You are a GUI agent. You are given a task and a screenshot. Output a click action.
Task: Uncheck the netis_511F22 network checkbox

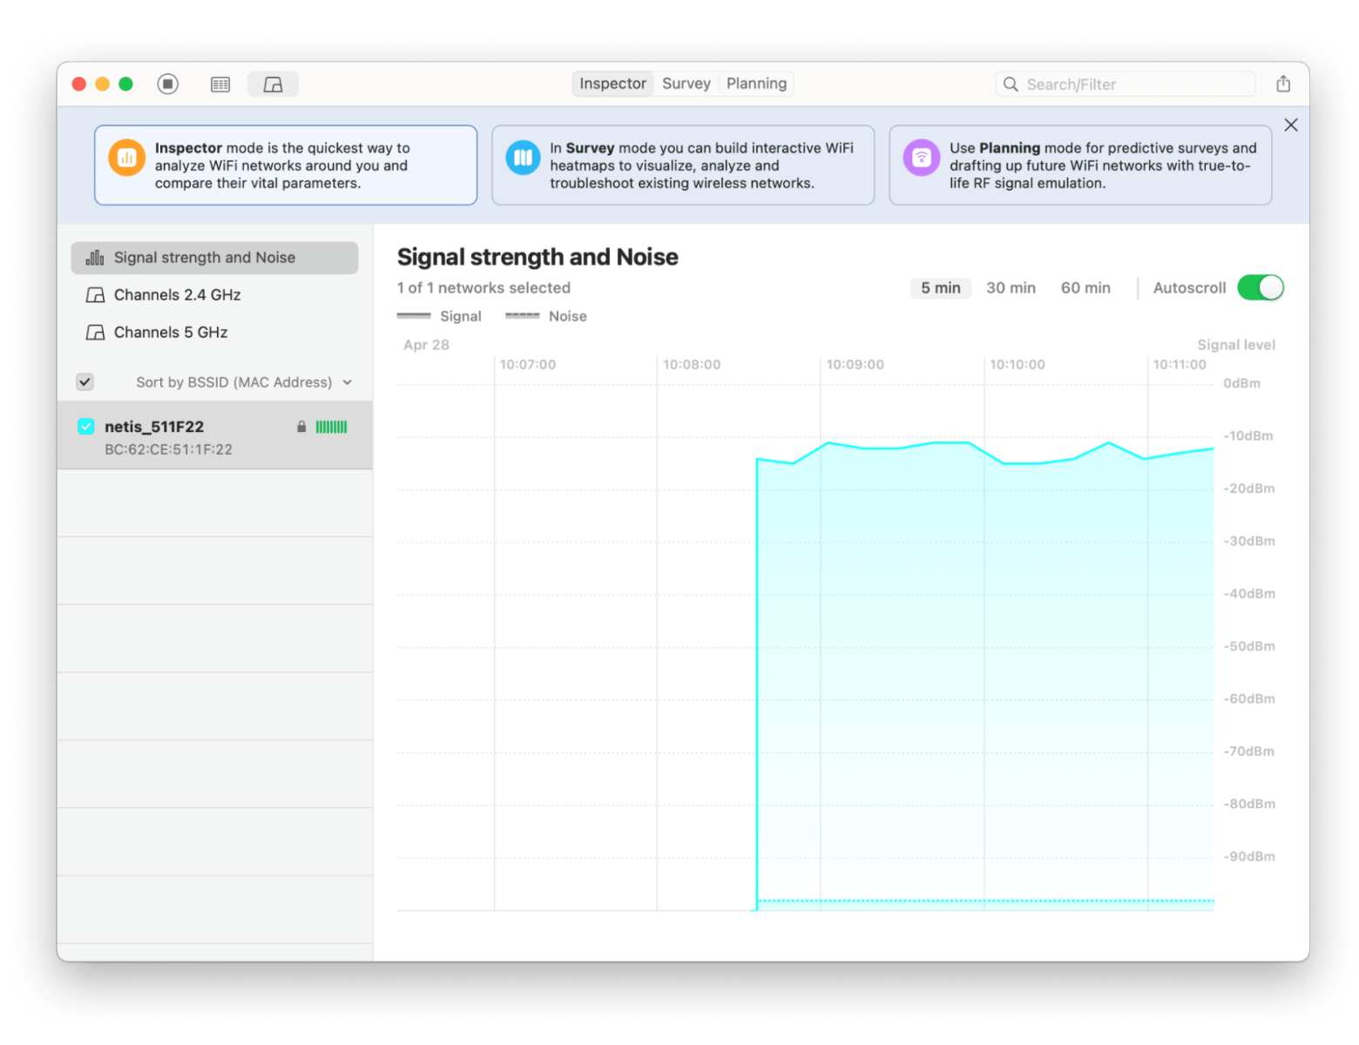tap(86, 426)
